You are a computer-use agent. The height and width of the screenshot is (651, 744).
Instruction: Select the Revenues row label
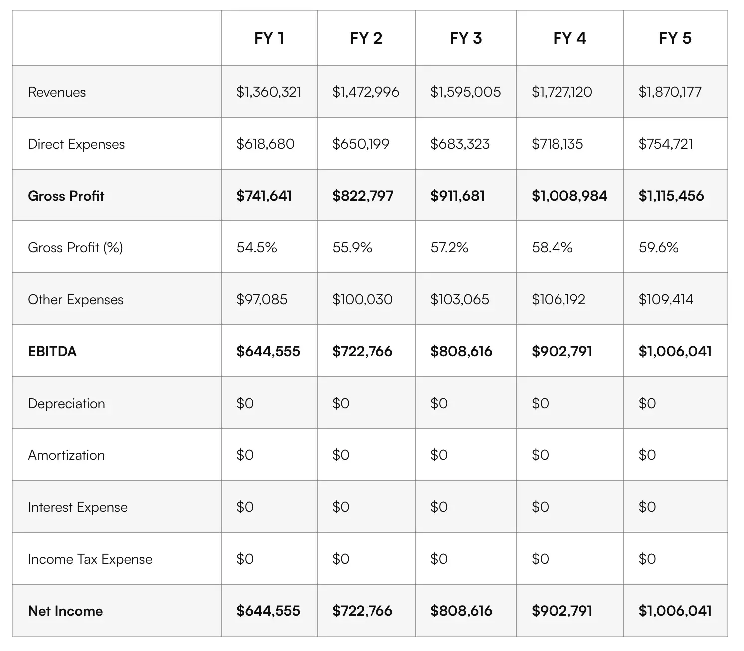tap(57, 92)
